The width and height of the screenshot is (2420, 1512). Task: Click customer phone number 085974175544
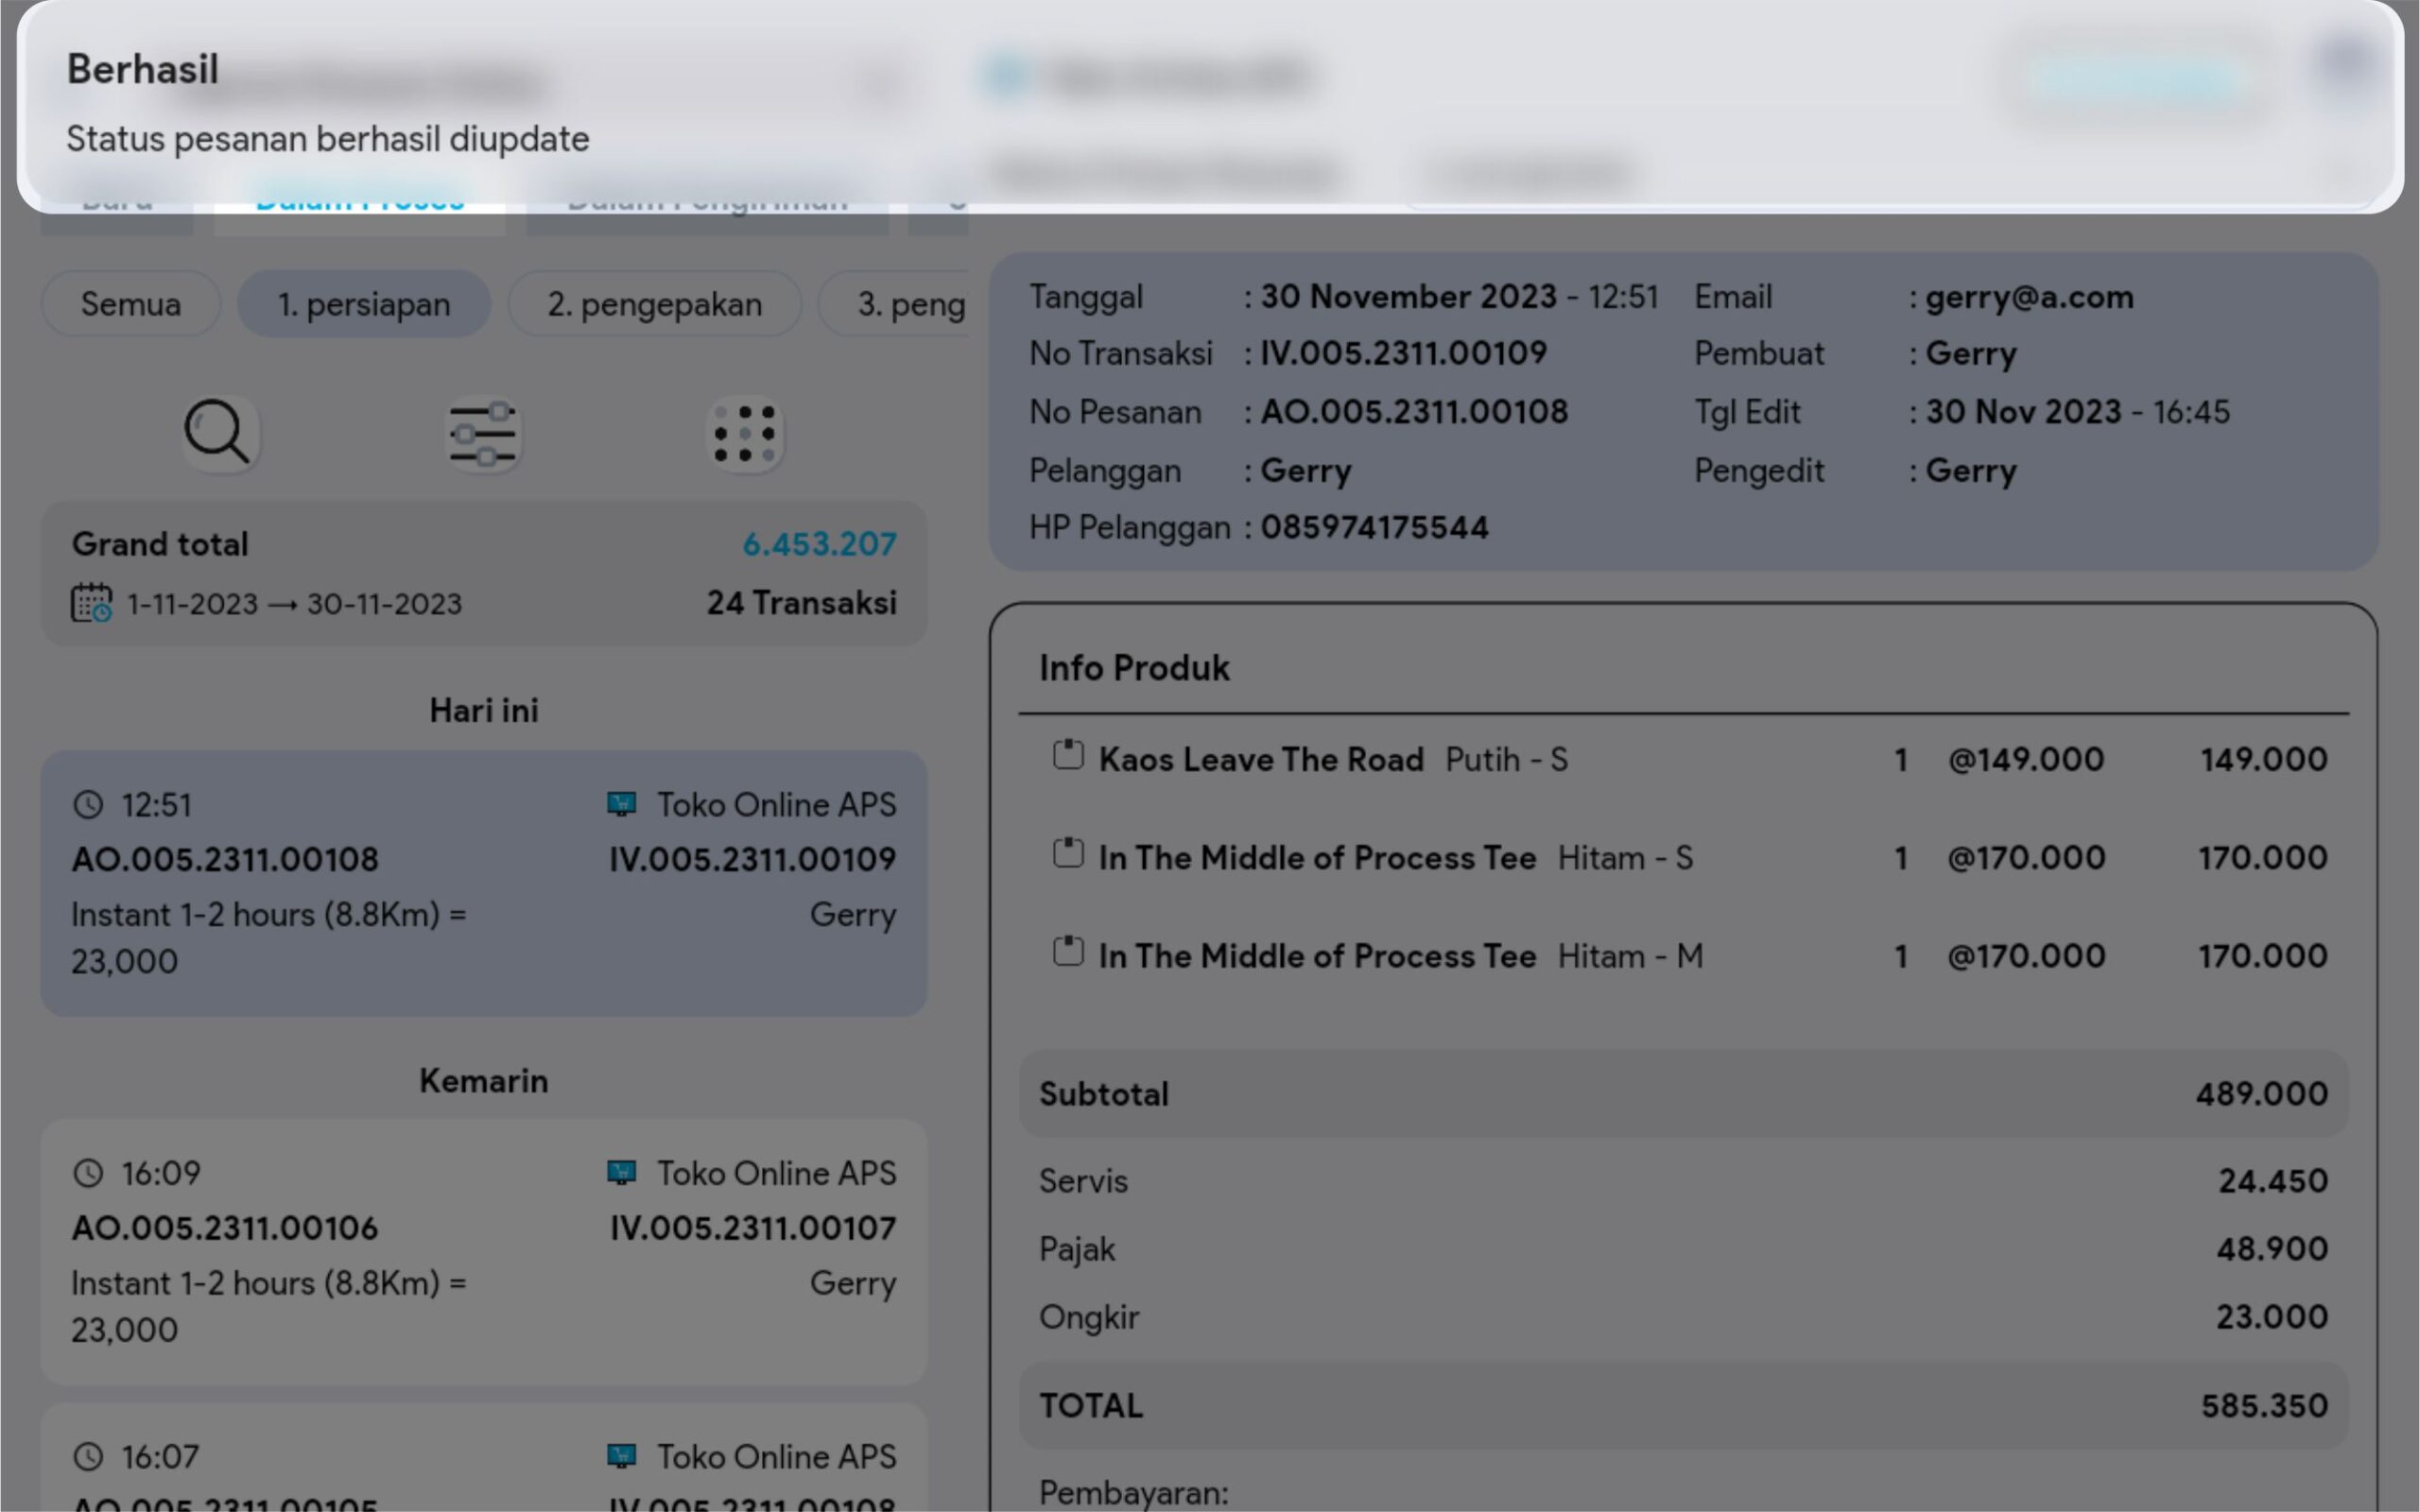[x=1373, y=527]
